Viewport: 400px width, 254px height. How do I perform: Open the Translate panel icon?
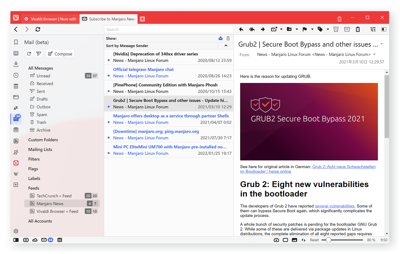[x=16, y=108]
